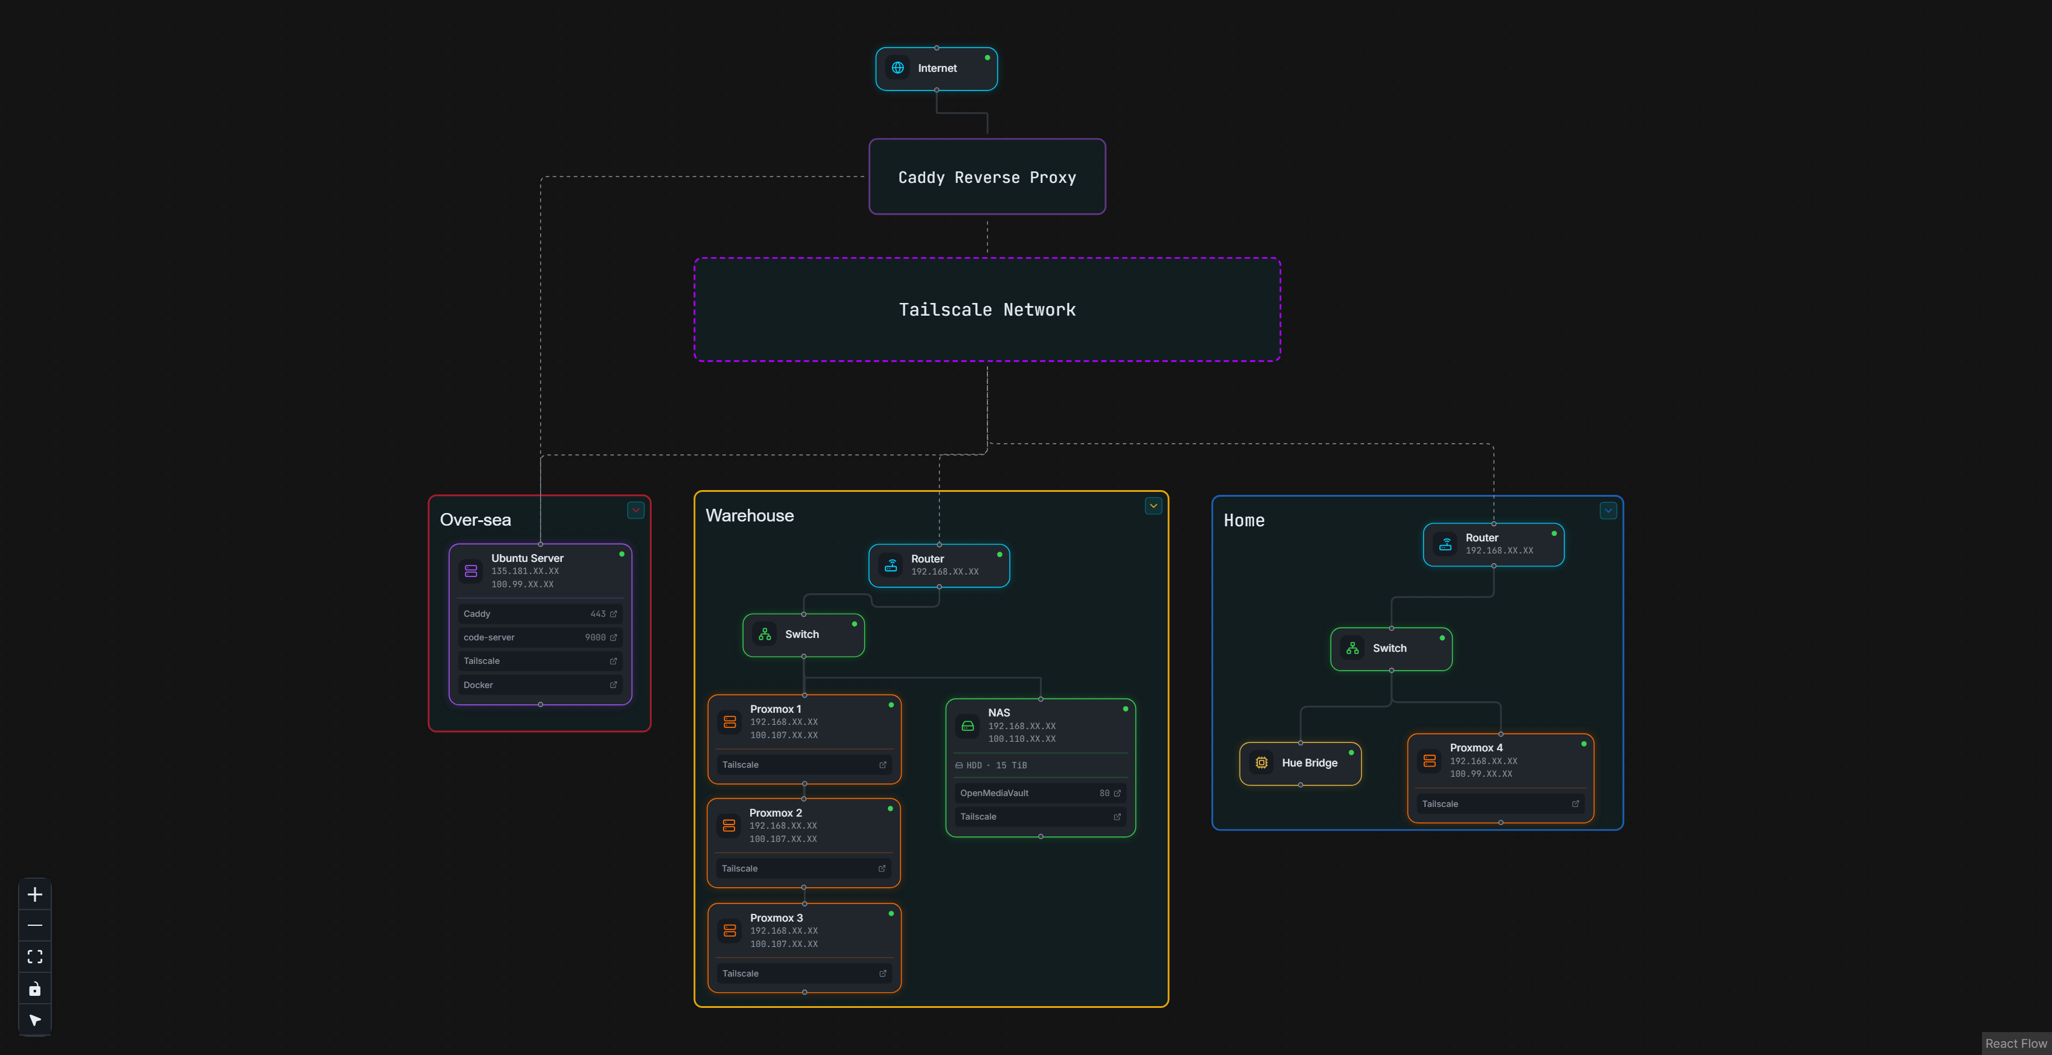Click the Ubuntu Server title text
The height and width of the screenshot is (1055, 2052).
[x=527, y=558]
